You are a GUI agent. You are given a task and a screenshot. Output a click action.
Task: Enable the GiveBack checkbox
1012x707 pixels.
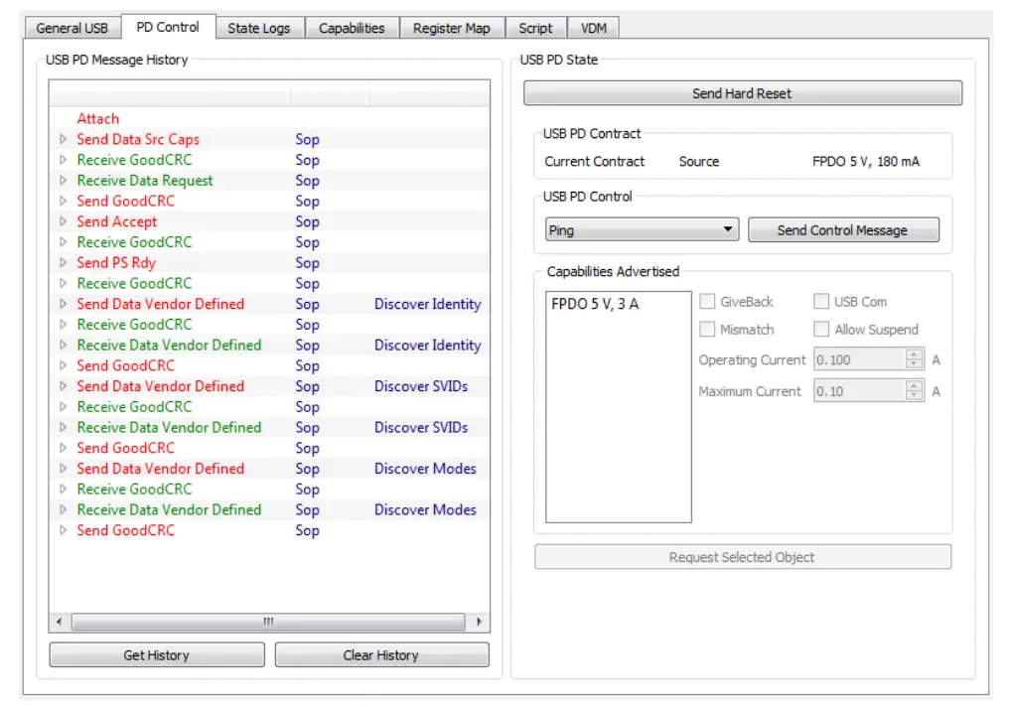707,301
